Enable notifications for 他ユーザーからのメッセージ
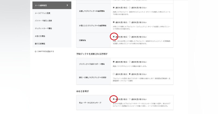The image size is (218, 114). pyautogui.click(x=114, y=99)
